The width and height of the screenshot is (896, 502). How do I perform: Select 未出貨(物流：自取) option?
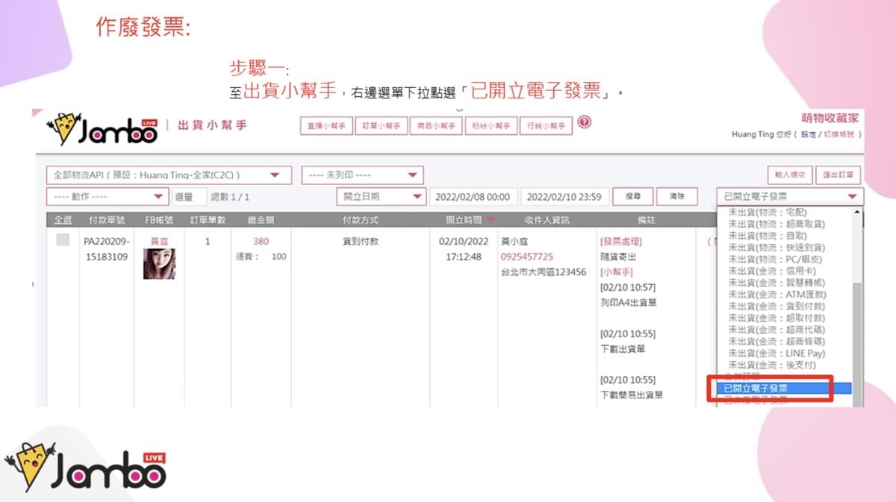[x=767, y=236]
